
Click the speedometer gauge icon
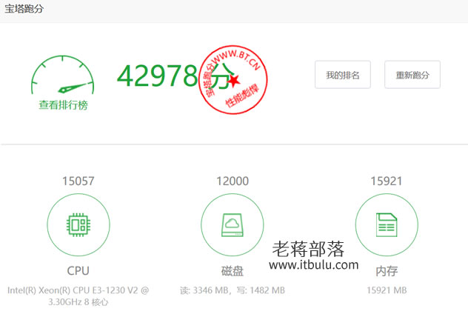point(63,75)
